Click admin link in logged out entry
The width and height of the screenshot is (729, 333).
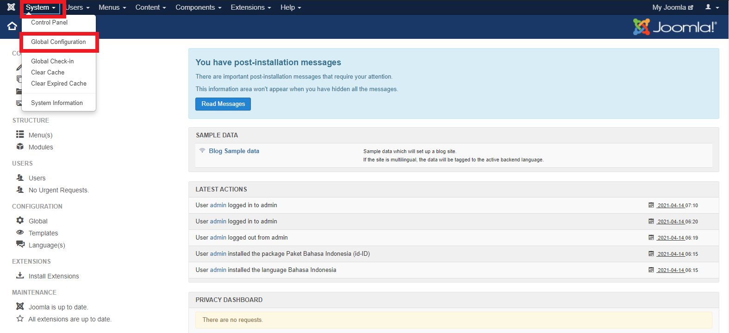click(x=218, y=237)
